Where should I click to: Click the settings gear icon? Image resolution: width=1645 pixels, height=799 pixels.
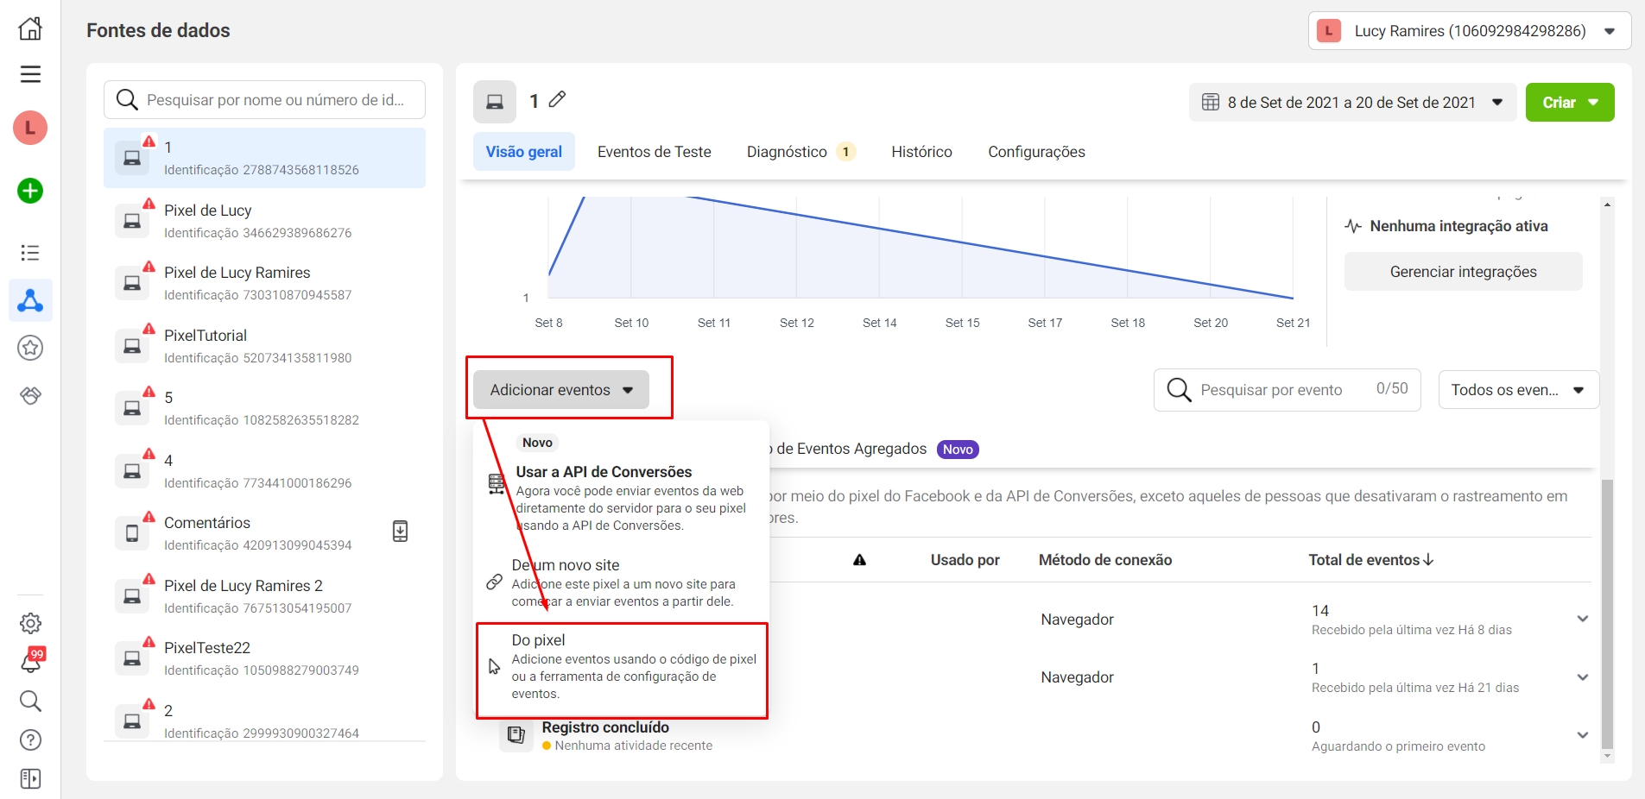(30, 623)
